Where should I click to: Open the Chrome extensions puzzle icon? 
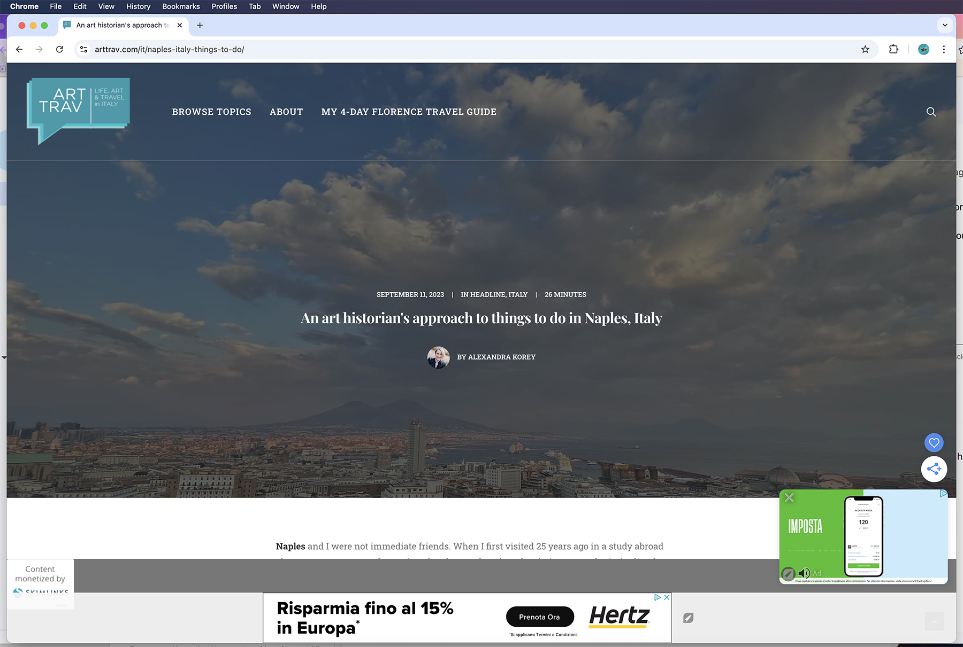893,49
